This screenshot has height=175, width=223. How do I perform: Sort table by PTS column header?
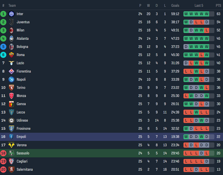[x=218, y=5]
